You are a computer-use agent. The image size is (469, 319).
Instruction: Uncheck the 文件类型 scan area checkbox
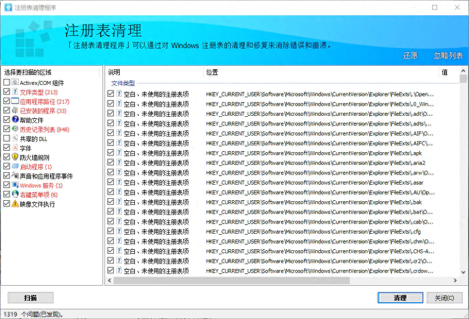6,92
